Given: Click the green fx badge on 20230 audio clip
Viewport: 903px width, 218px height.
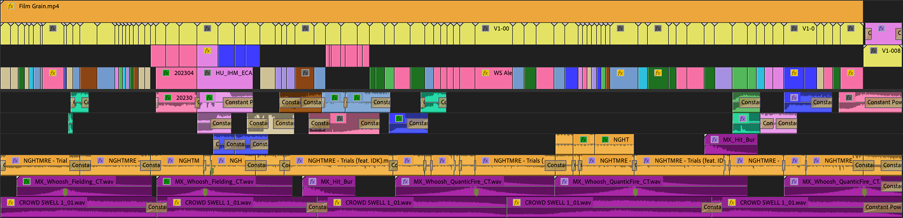Looking at the screenshot, I should click(168, 98).
